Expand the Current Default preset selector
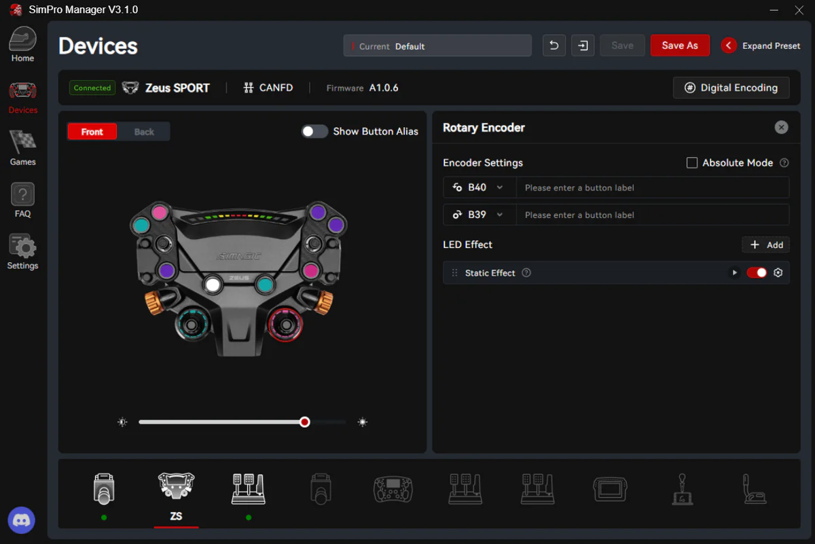The height and width of the screenshot is (544, 815). (437, 46)
